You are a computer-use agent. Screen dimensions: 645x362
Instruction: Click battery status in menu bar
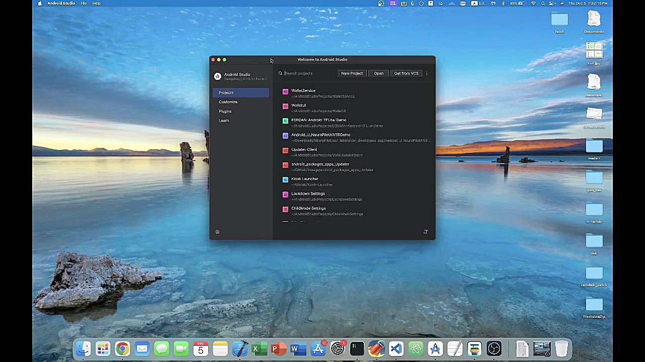pyautogui.click(x=518, y=3)
